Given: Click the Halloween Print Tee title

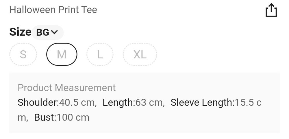Looking at the screenshot, I should (53, 10).
